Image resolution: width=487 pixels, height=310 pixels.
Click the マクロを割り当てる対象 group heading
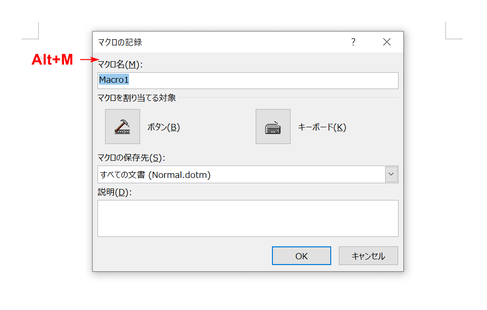[137, 98]
